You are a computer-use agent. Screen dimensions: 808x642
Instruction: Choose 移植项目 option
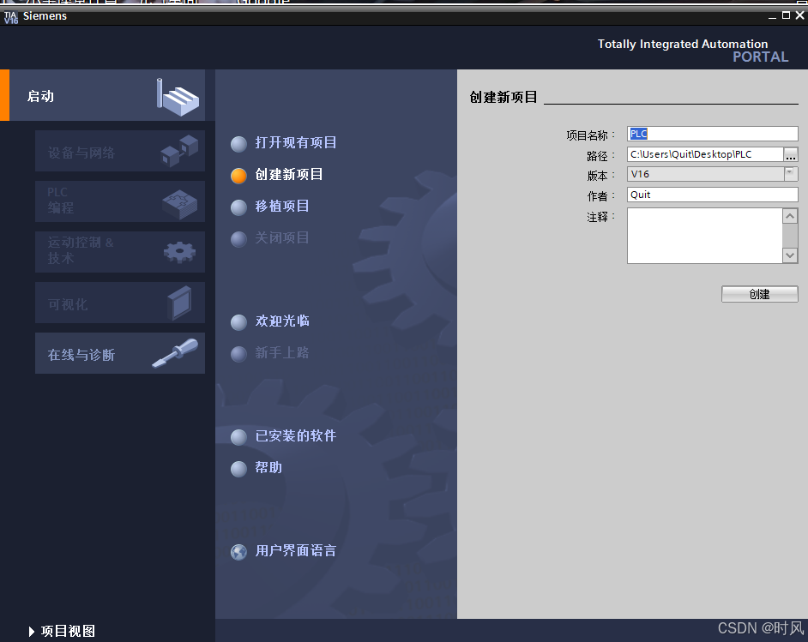[282, 207]
